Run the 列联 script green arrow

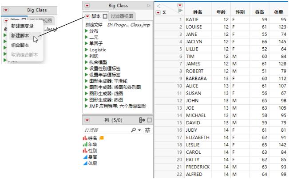86,56
